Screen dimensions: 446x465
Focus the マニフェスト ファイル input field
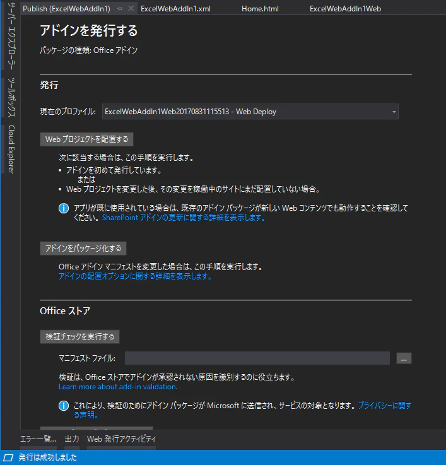point(257,358)
